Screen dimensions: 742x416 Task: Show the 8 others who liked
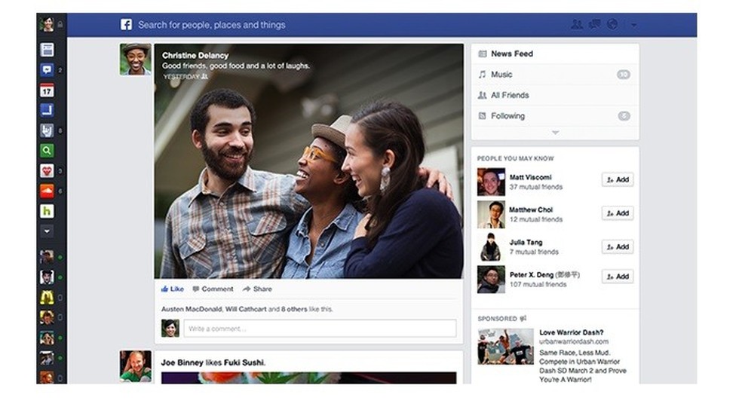point(294,309)
